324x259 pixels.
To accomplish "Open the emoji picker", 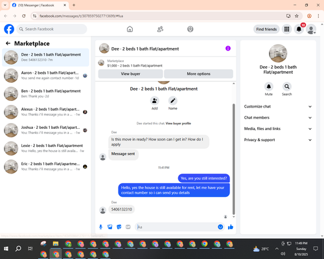I will click(x=220, y=227).
